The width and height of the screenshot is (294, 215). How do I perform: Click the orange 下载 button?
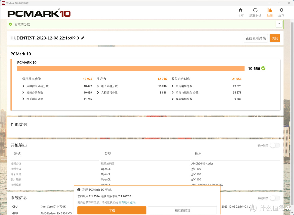tap(112, 210)
